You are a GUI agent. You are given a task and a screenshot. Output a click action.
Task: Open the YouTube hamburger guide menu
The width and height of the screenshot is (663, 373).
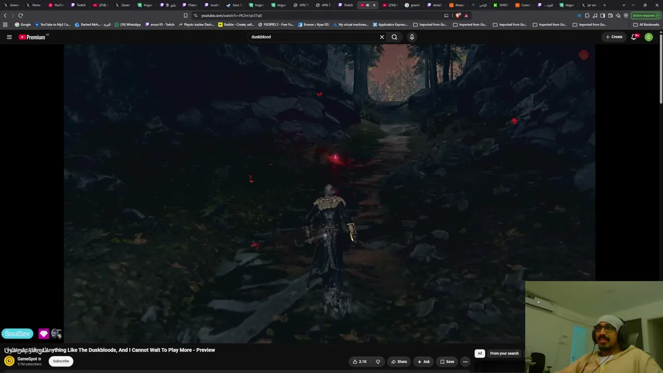[x=9, y=37]
